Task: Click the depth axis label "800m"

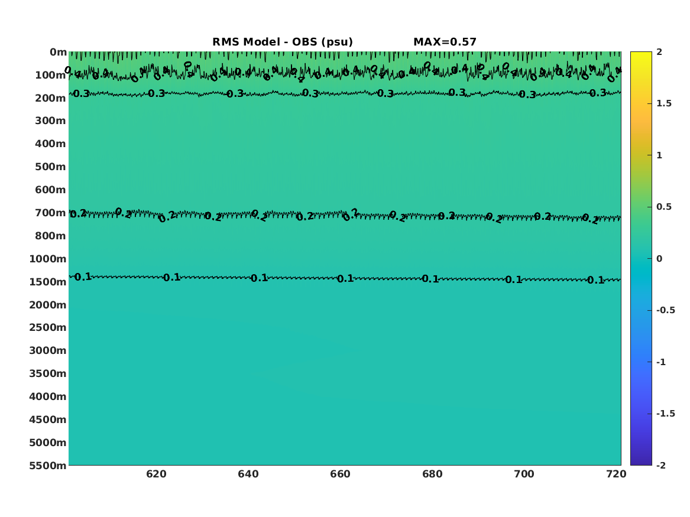Action: pos(51,236)
